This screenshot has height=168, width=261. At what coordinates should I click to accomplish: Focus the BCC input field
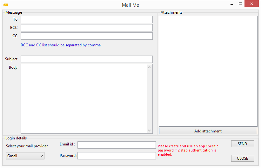tap(87, 28)
